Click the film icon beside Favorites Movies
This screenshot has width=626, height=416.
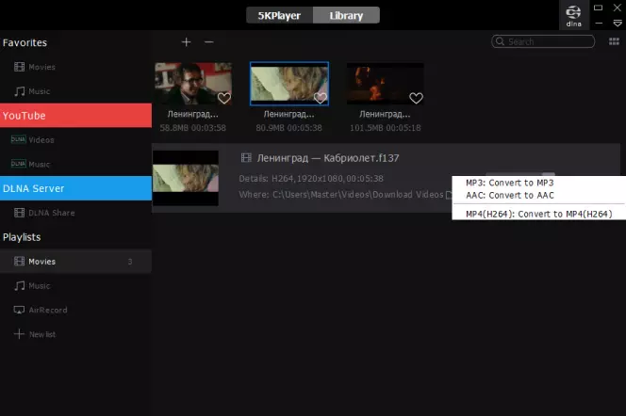19,67
